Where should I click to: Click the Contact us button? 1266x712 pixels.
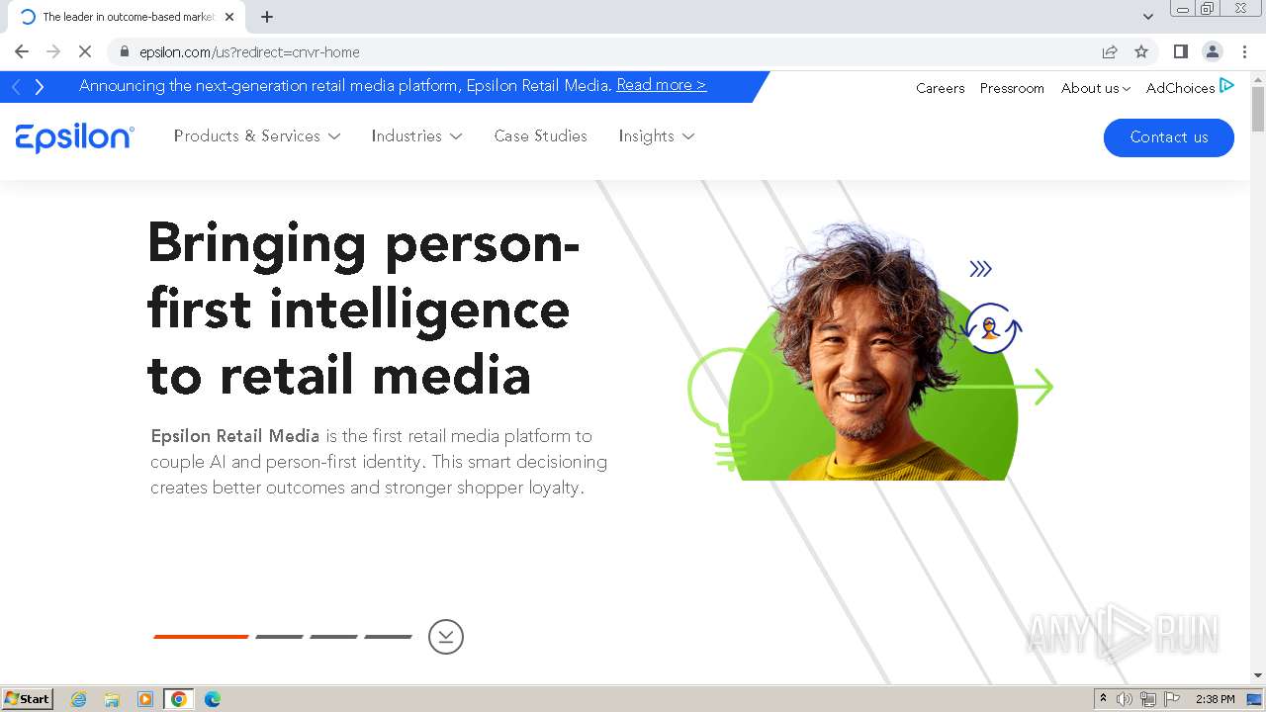[x=1168, y=137]
